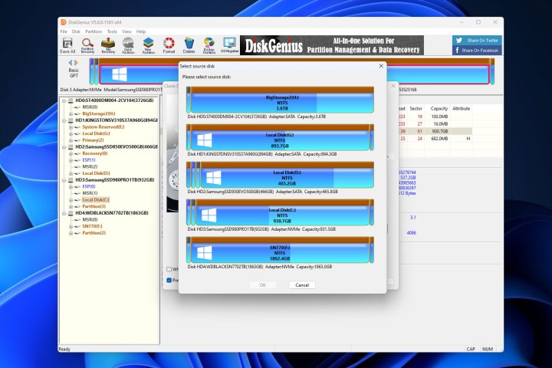
Task: Click the drive icon beside HD4:WDBLACKSN770
Action: tap(71, 213)
